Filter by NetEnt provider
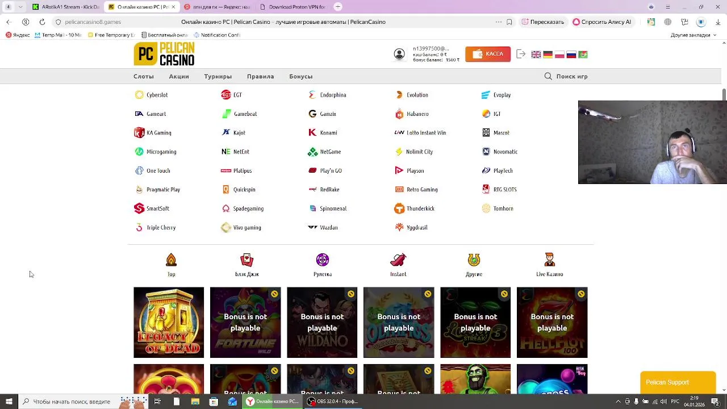This screenshot has width=727, height=409. pyautogui.click(x=235, y=152)
